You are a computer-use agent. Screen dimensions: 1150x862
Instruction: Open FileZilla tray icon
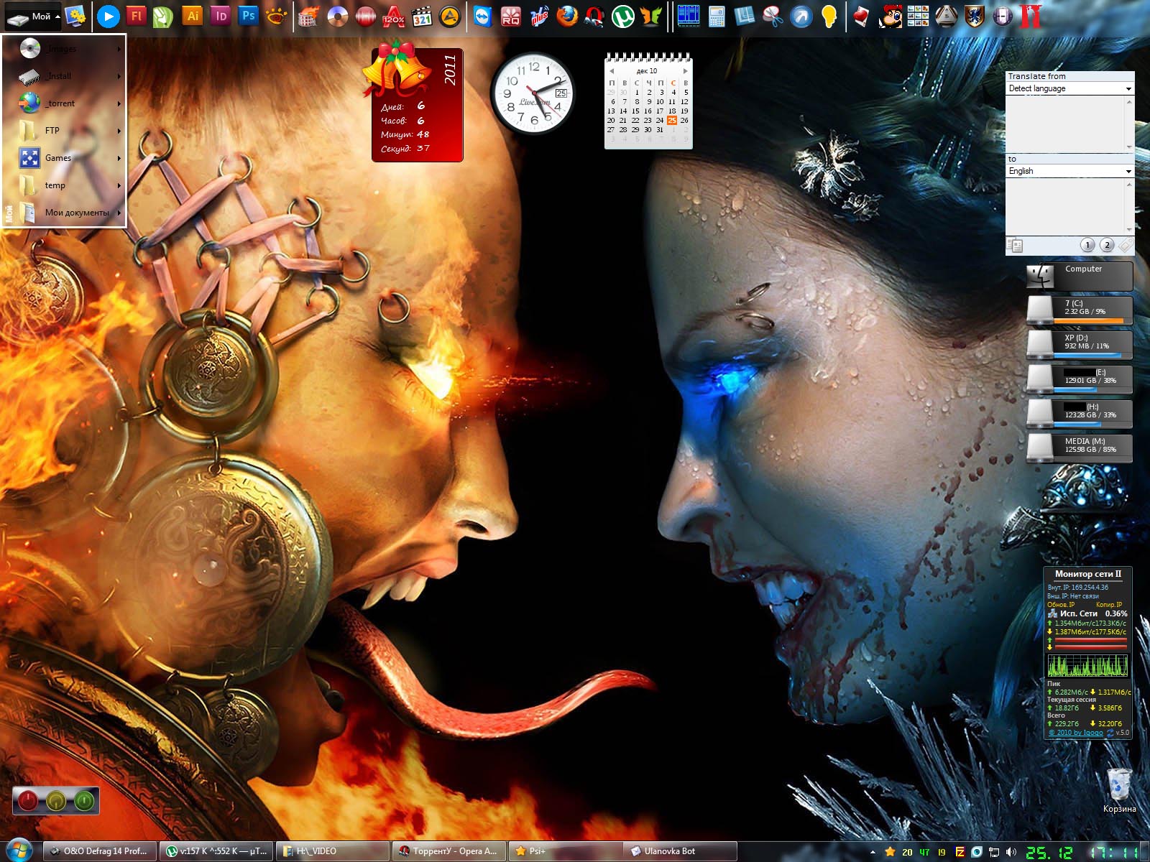pos(960,852)
